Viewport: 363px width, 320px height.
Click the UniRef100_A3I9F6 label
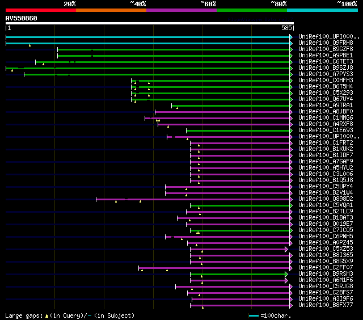326,299
